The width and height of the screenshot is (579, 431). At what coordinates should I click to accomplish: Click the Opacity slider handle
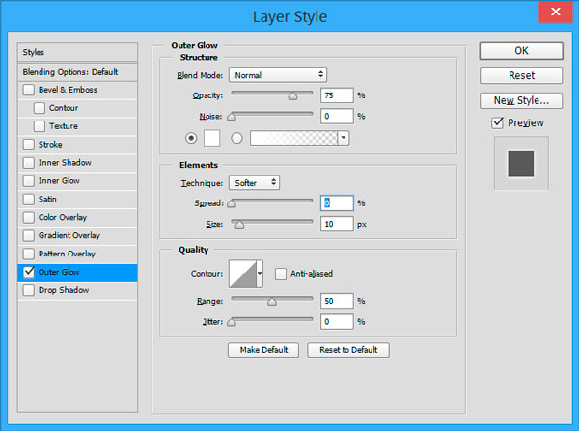click(x=292, y=96)
